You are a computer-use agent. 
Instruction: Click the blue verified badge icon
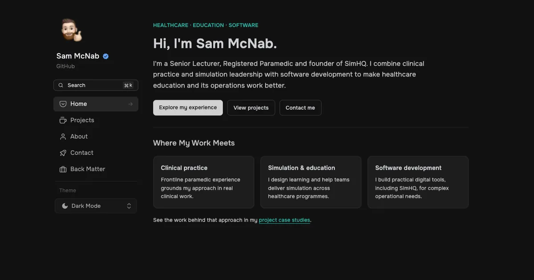click(105, 56)
